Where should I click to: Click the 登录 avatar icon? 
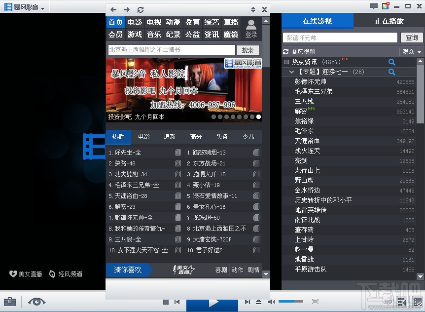251,25
